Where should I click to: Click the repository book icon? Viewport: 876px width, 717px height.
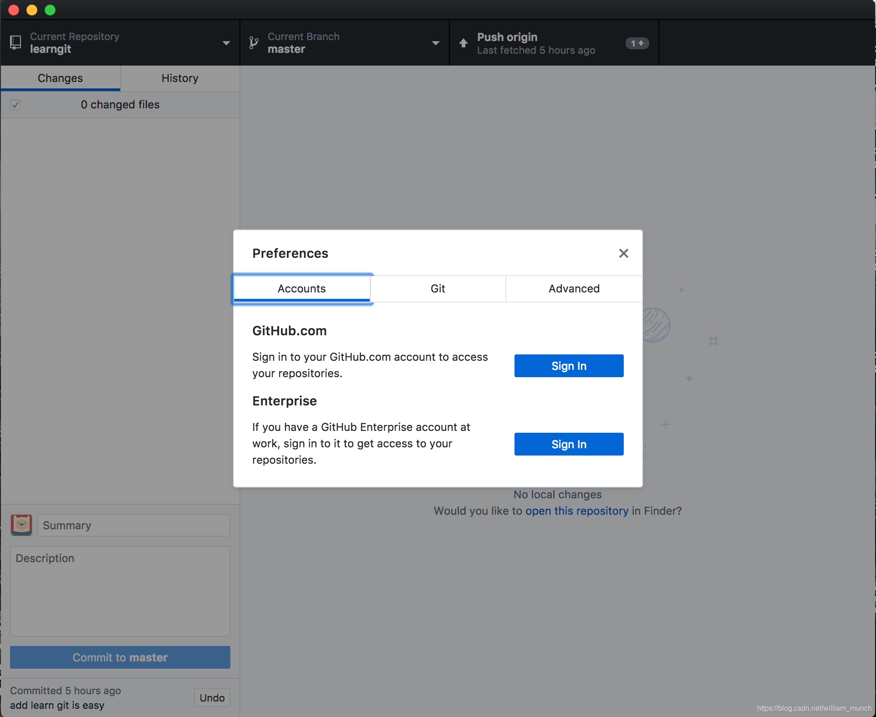15,43
